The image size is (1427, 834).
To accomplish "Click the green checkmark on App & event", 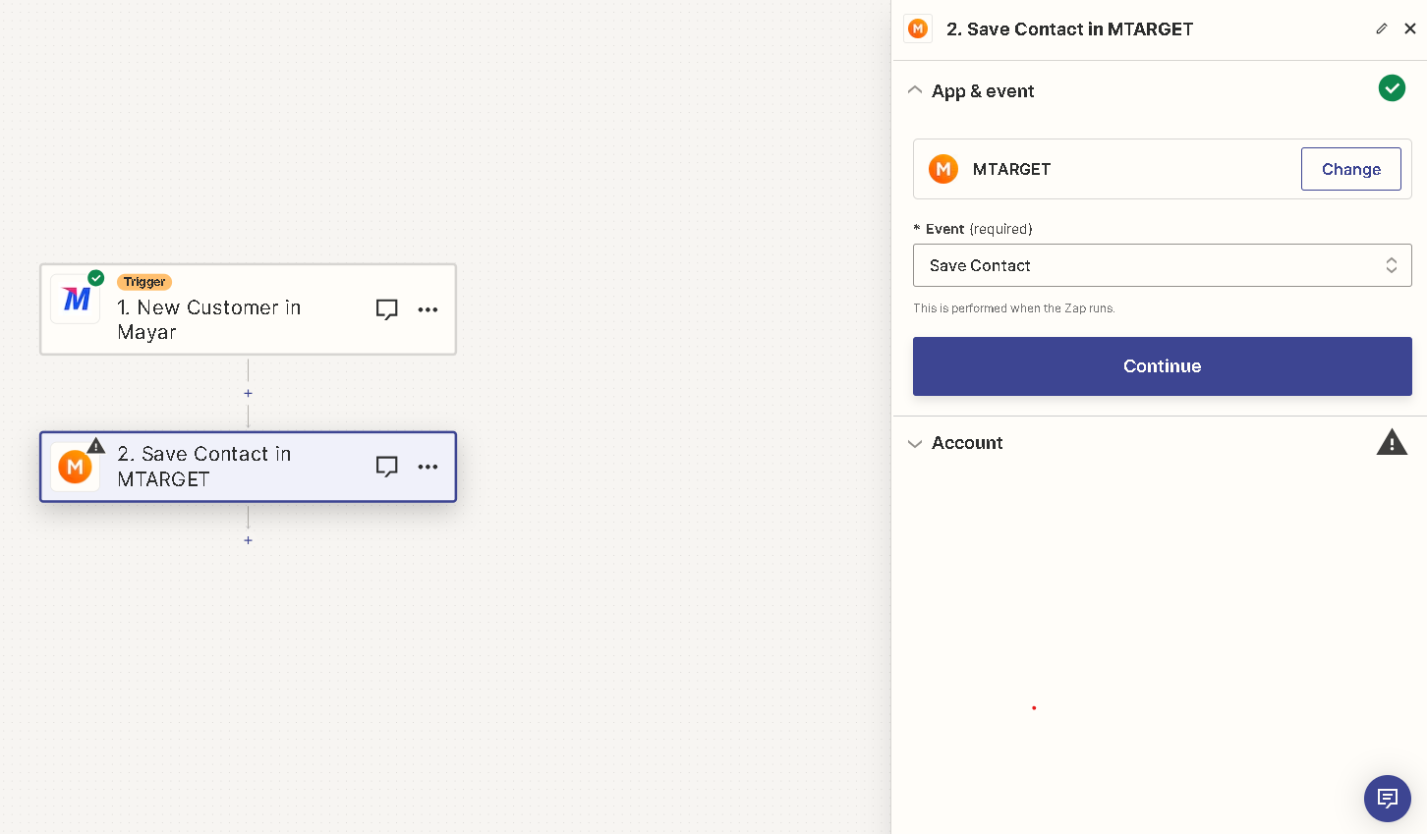I will pyautogui.click(x=1392, y=88).
